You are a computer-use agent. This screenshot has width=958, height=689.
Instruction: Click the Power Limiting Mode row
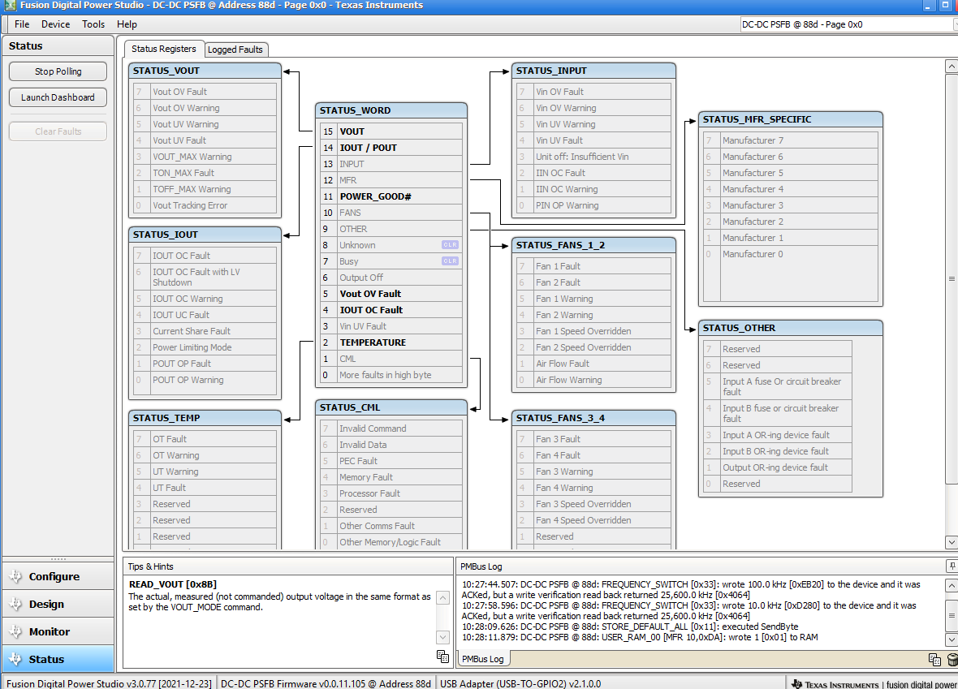coord(205,347)
